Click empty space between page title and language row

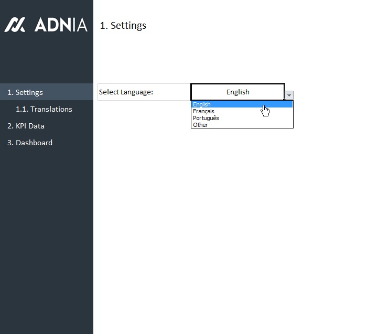click(x=210, y=58)
